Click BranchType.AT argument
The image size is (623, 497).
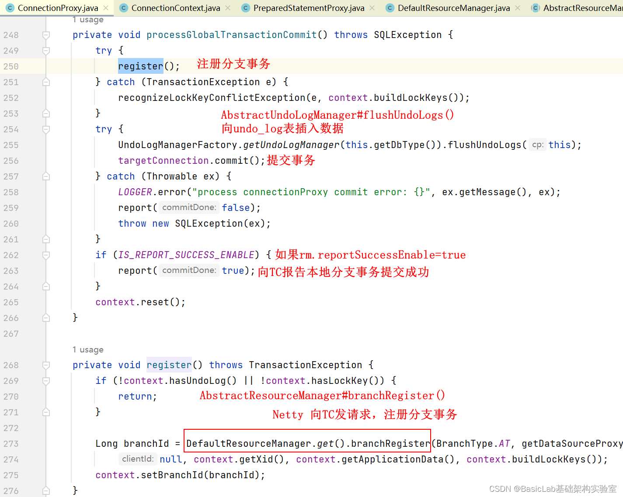point(473,444)
